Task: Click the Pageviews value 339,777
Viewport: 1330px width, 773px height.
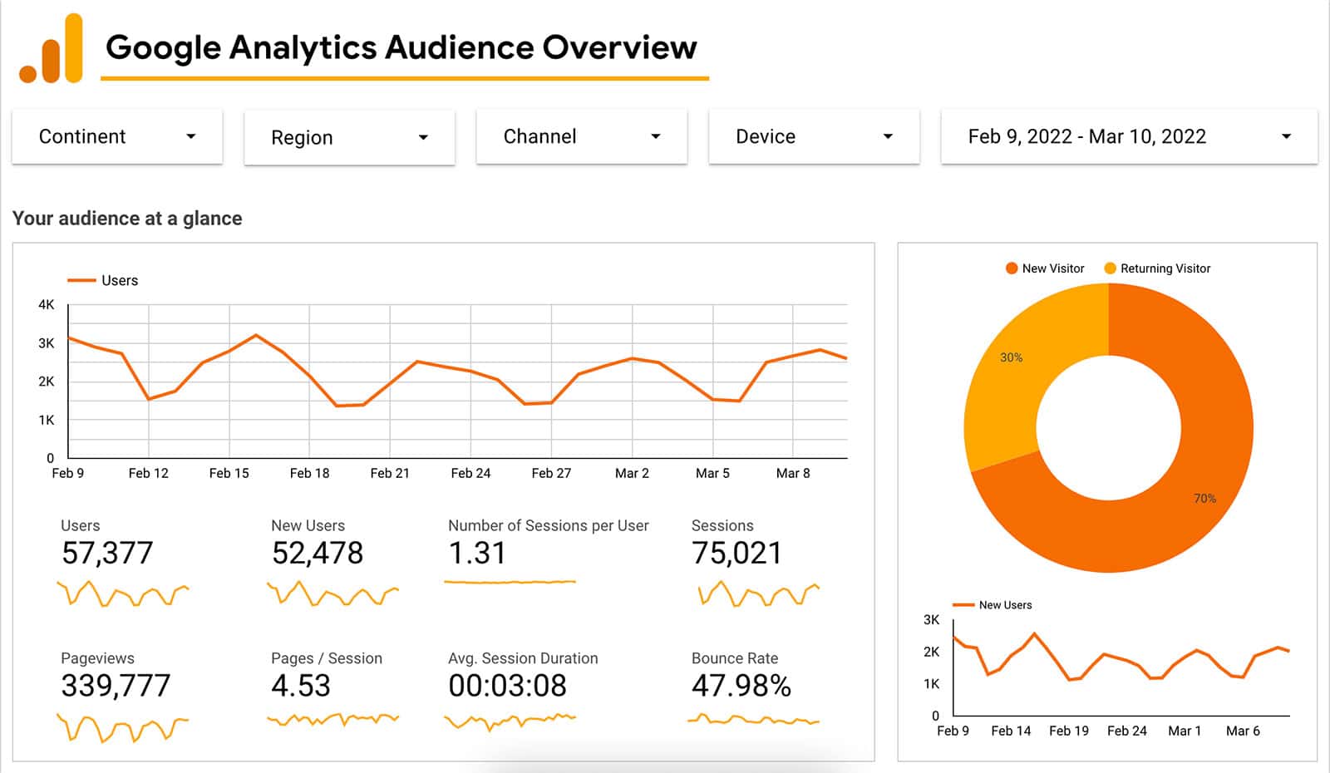Action: (x=116, y=686)
